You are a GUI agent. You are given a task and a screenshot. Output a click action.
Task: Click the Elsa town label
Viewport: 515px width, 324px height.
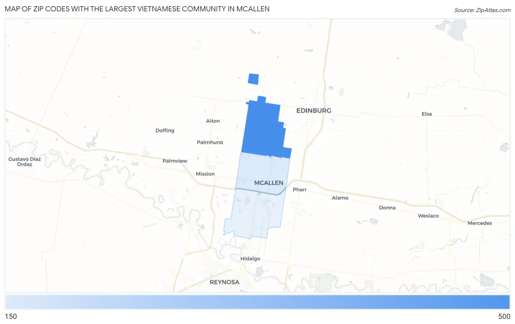click(427, 114)
